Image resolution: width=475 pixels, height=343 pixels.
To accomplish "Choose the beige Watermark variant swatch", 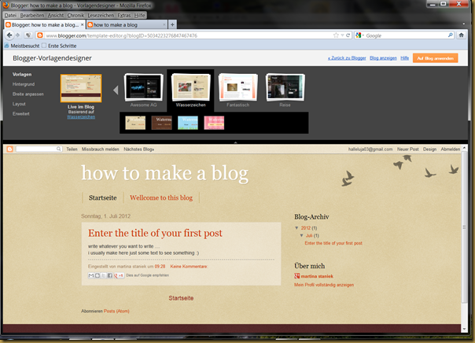I will [135, 123].
